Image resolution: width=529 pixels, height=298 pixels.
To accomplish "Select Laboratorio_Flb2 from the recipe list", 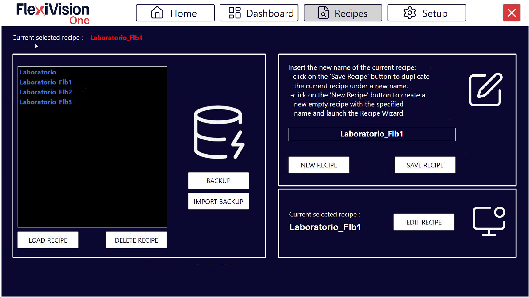I will [x=46, y=92].
